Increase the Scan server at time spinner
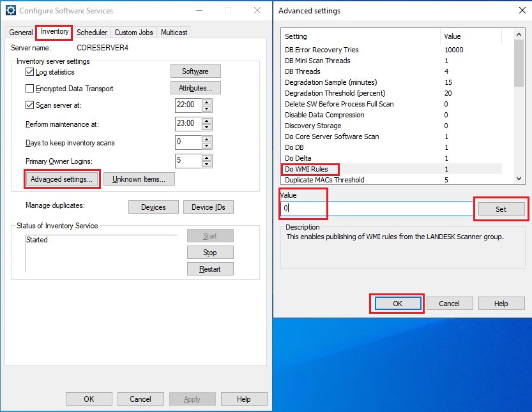The height and width of the screenshot is (412, 532). pyautogui.click(x=206, y=102)
